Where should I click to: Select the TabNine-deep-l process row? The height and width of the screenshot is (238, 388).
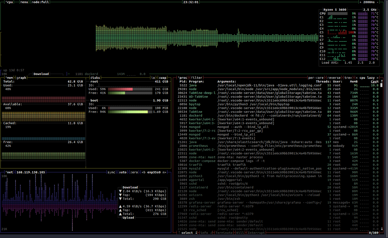tap(279, 93)
